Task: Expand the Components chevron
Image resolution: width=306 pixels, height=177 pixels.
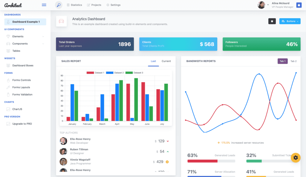Action: pos(43,44)
